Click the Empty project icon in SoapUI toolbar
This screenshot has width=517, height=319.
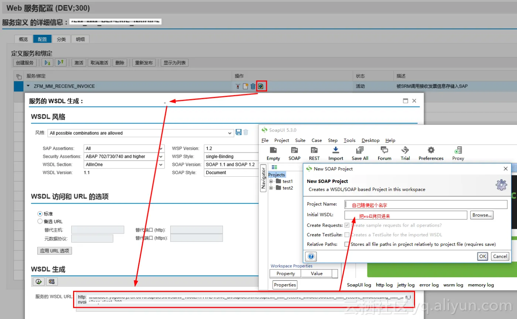(273, 153)
